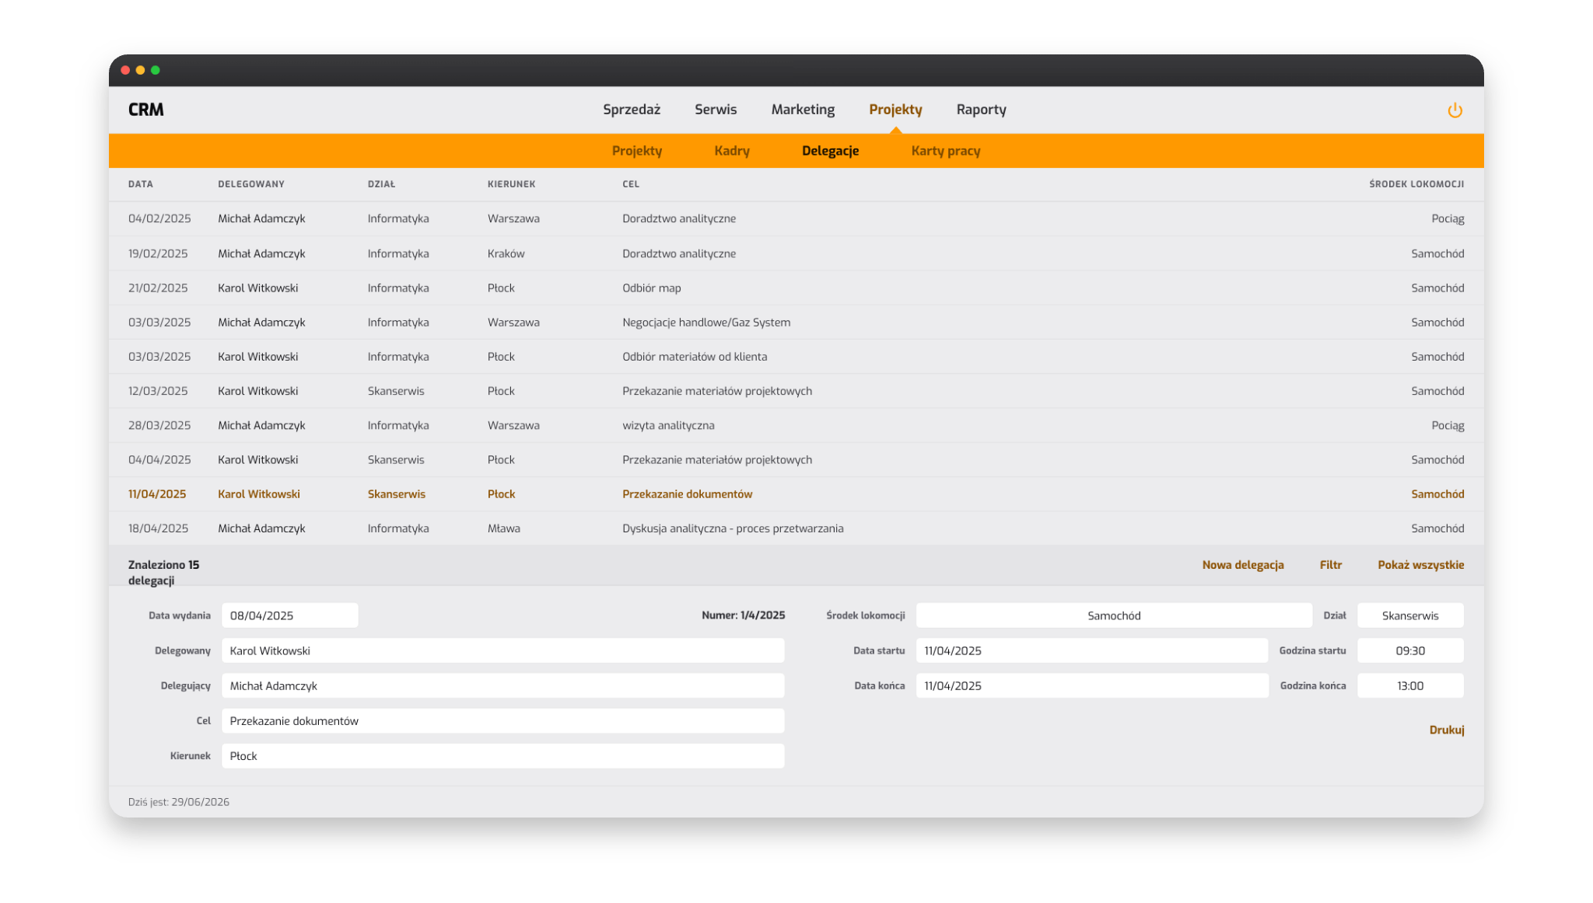Click Godzina startu field 09:30
The image size is (1593, 903).
(1410, 650)
